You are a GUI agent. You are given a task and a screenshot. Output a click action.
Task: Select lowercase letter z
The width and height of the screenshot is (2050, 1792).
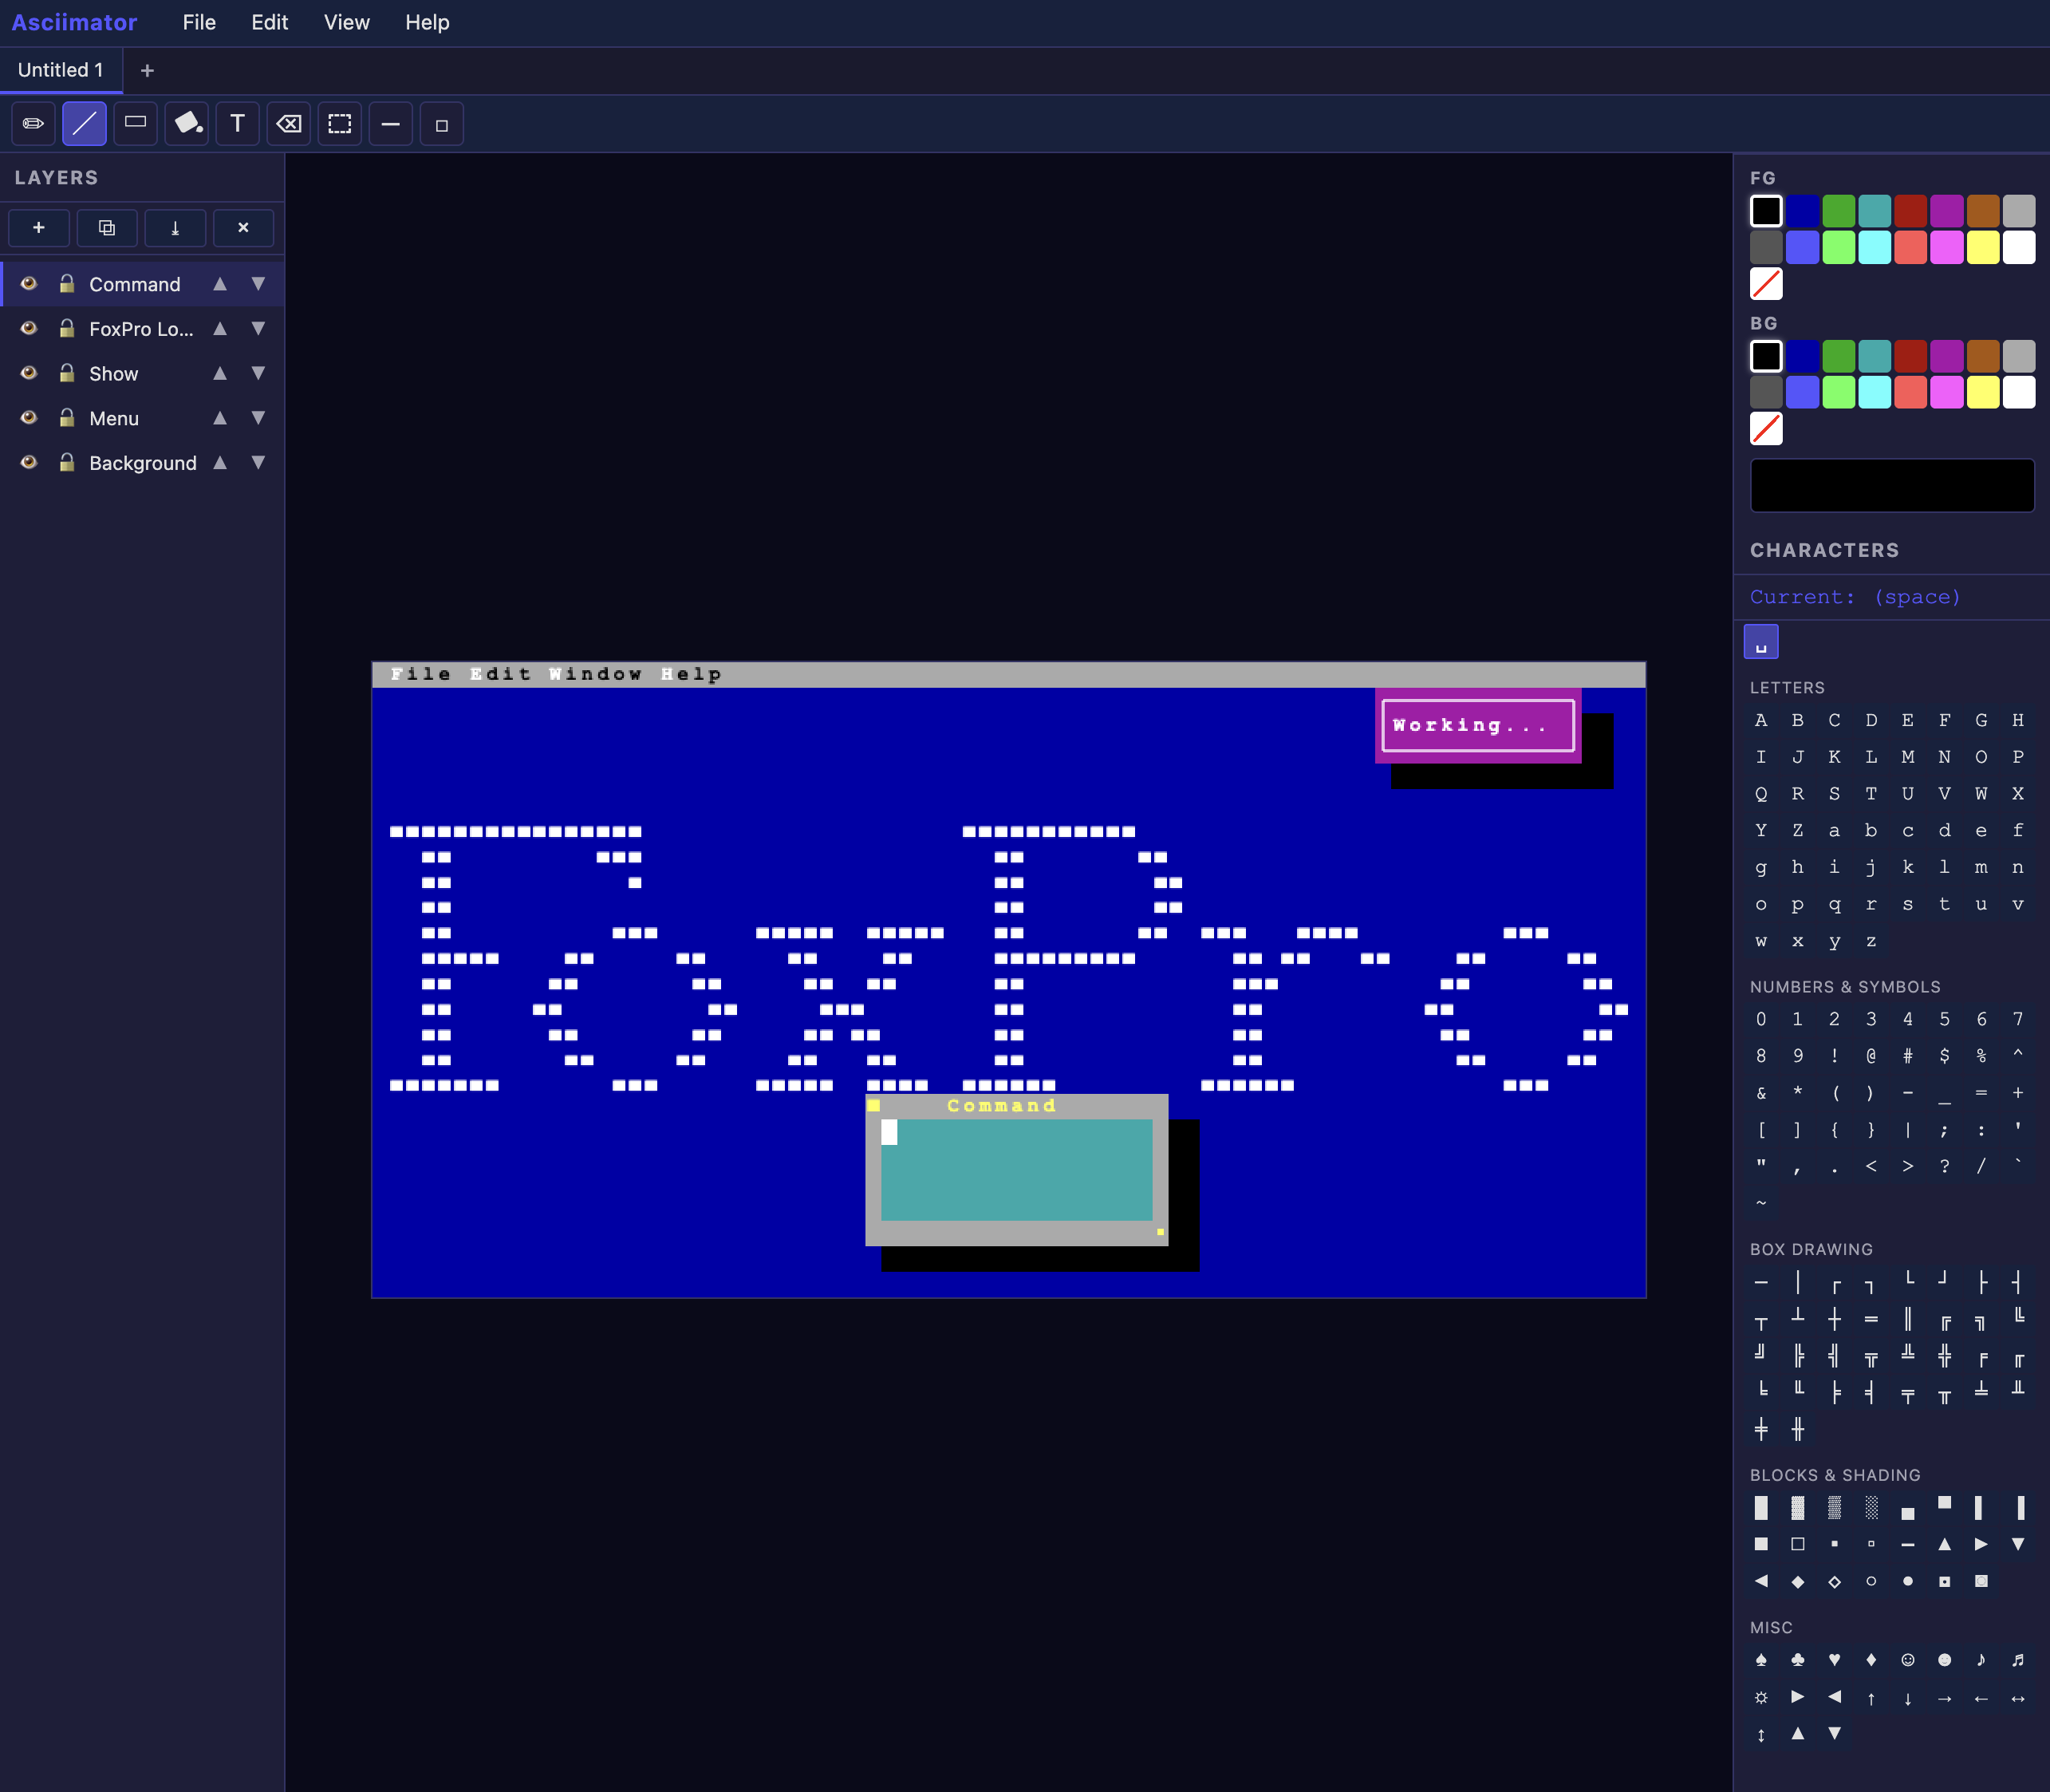(x=1871, y=941)
